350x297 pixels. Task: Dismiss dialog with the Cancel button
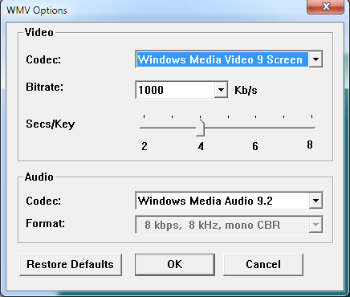pyautogui.click(x=263, y=265)
